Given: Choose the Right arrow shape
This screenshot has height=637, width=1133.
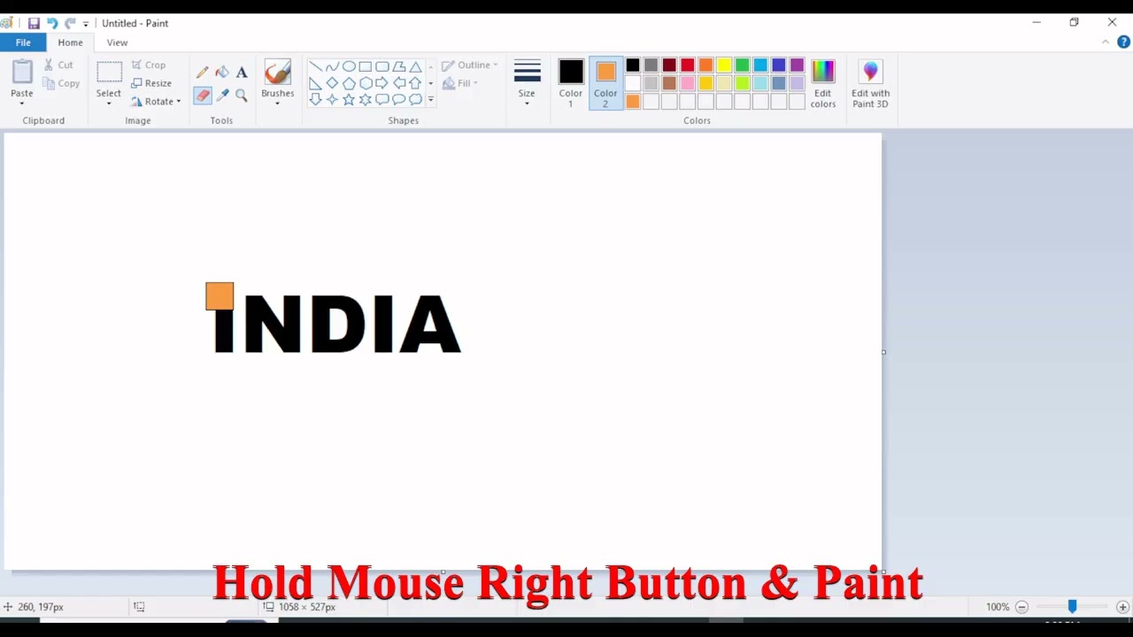Looking at the screenshot, I should 382,83.
